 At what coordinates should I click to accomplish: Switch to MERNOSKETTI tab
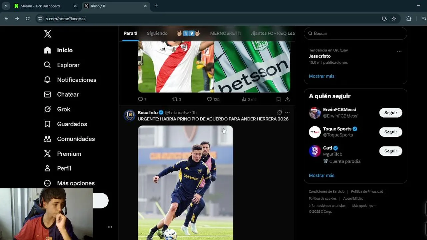(x=226, y=33)
